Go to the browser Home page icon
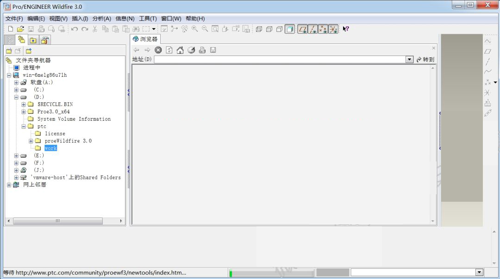500x279 pixels. [x=180, y=50]
